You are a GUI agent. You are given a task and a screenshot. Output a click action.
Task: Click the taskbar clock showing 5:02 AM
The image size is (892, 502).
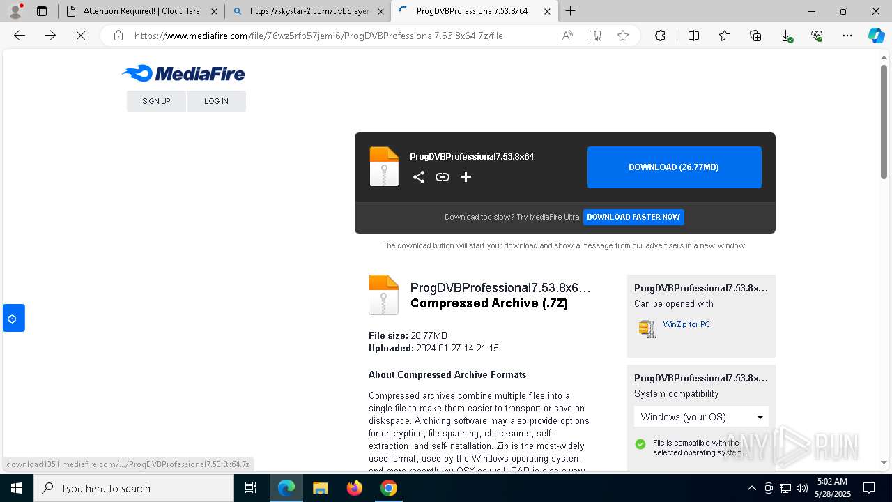click(x=832, y=488)
